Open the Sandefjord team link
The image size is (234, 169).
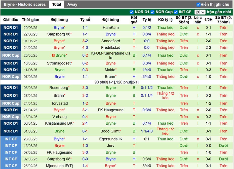click(110, 41)
